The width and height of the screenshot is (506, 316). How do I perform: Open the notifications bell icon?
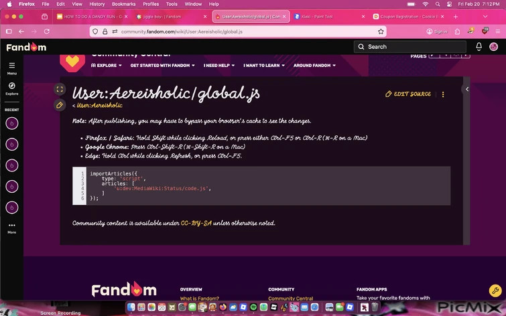pyautogui.click(x=479, y=47)
